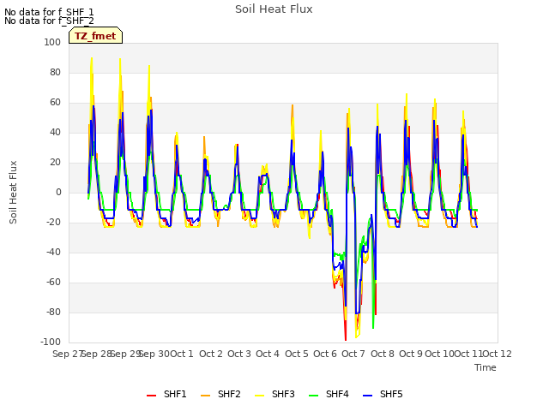Click the Oct 12 x-axis date label
Viewport: 549px width, 411px height.
[498, 354]
